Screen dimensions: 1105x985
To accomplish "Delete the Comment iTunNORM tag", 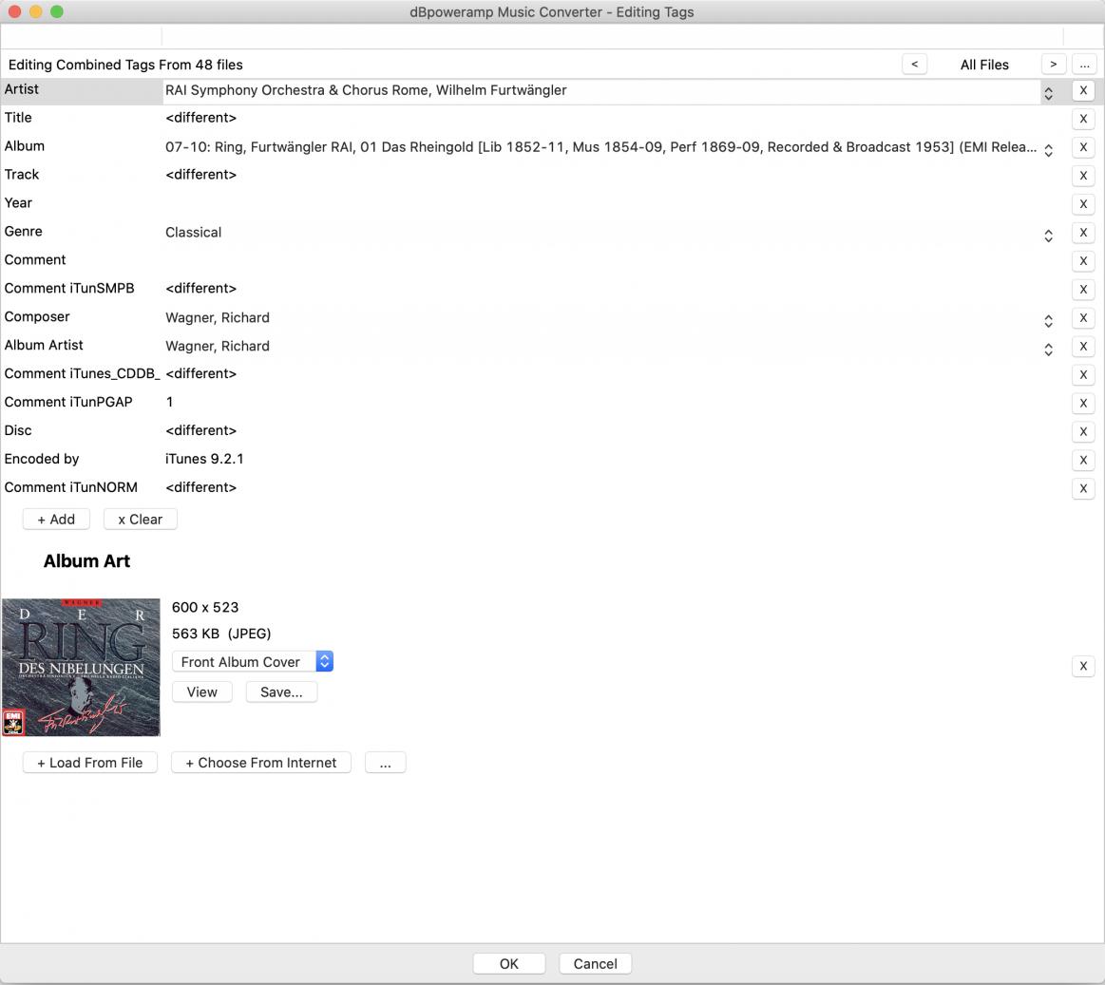I will click(1082, 488).
